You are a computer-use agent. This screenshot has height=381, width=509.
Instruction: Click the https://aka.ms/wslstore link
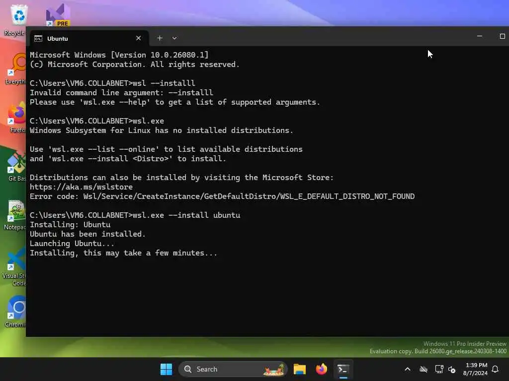click(81, 187)
